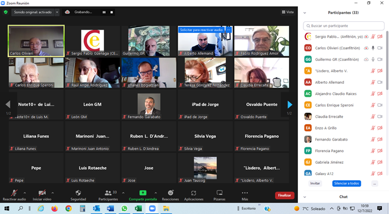Viewport: 389px width, 214px height.
Task: Click the Buscar un participante search field
Action: [x=343, y=26]
